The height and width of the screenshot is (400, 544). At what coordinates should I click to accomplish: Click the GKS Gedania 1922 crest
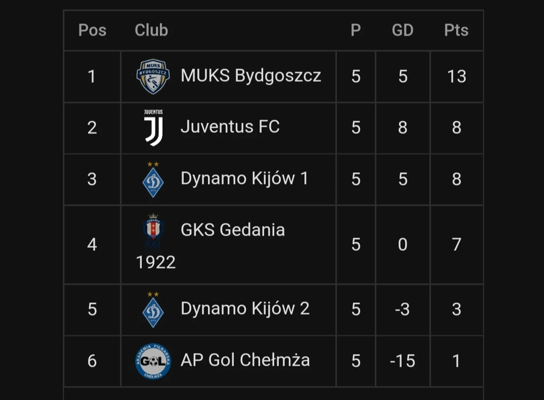pos(153,231)
